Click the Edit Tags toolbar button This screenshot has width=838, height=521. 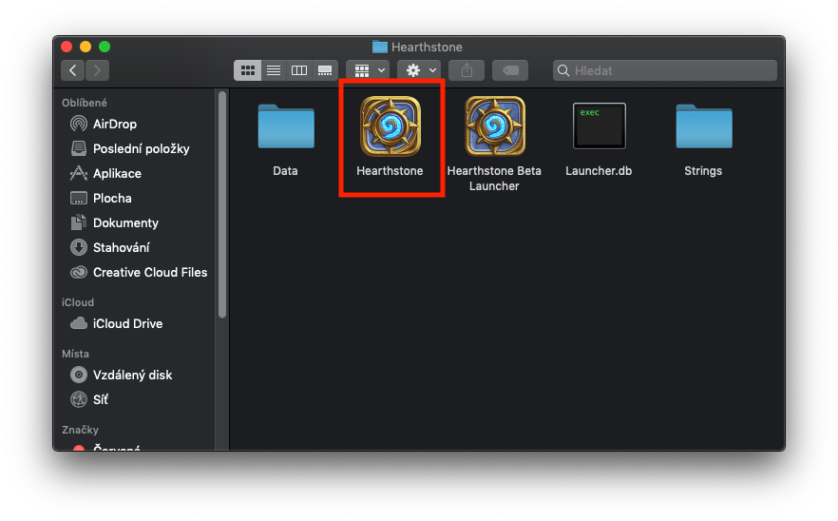tap(510, 70)
